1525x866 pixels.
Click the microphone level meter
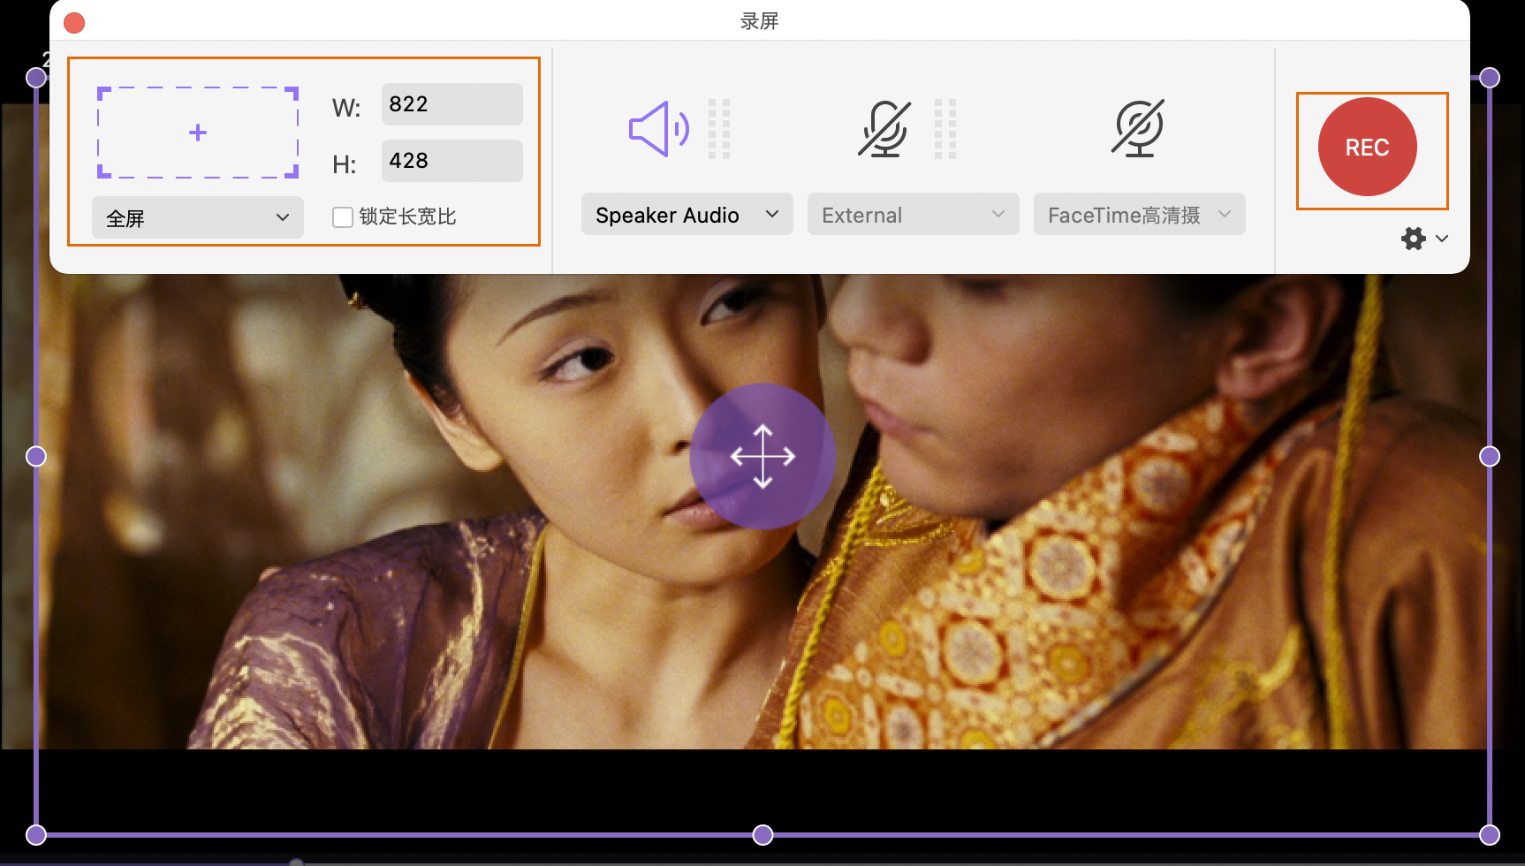[945, 129]
